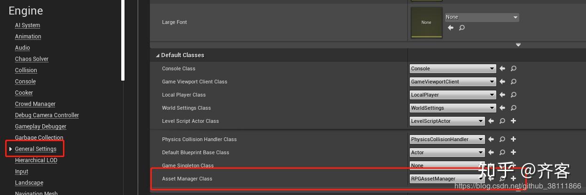Open the Game Viewport Client Class dropdown
The image size is (586, 195).
(x=453, y=82)
